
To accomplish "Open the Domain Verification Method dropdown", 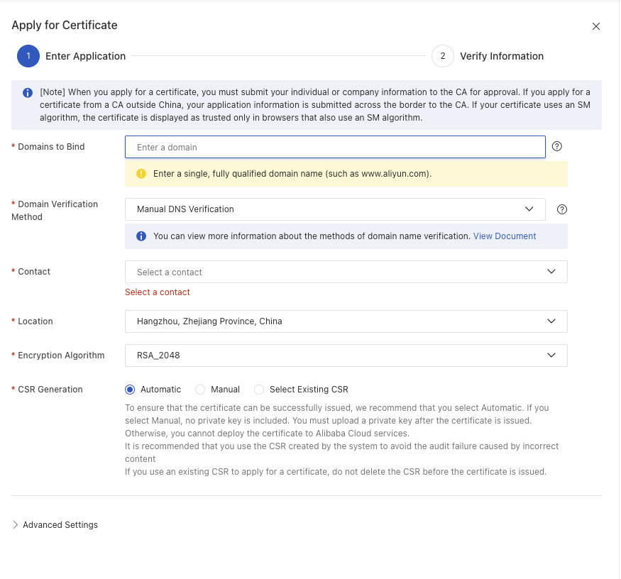I will point(335,209).
